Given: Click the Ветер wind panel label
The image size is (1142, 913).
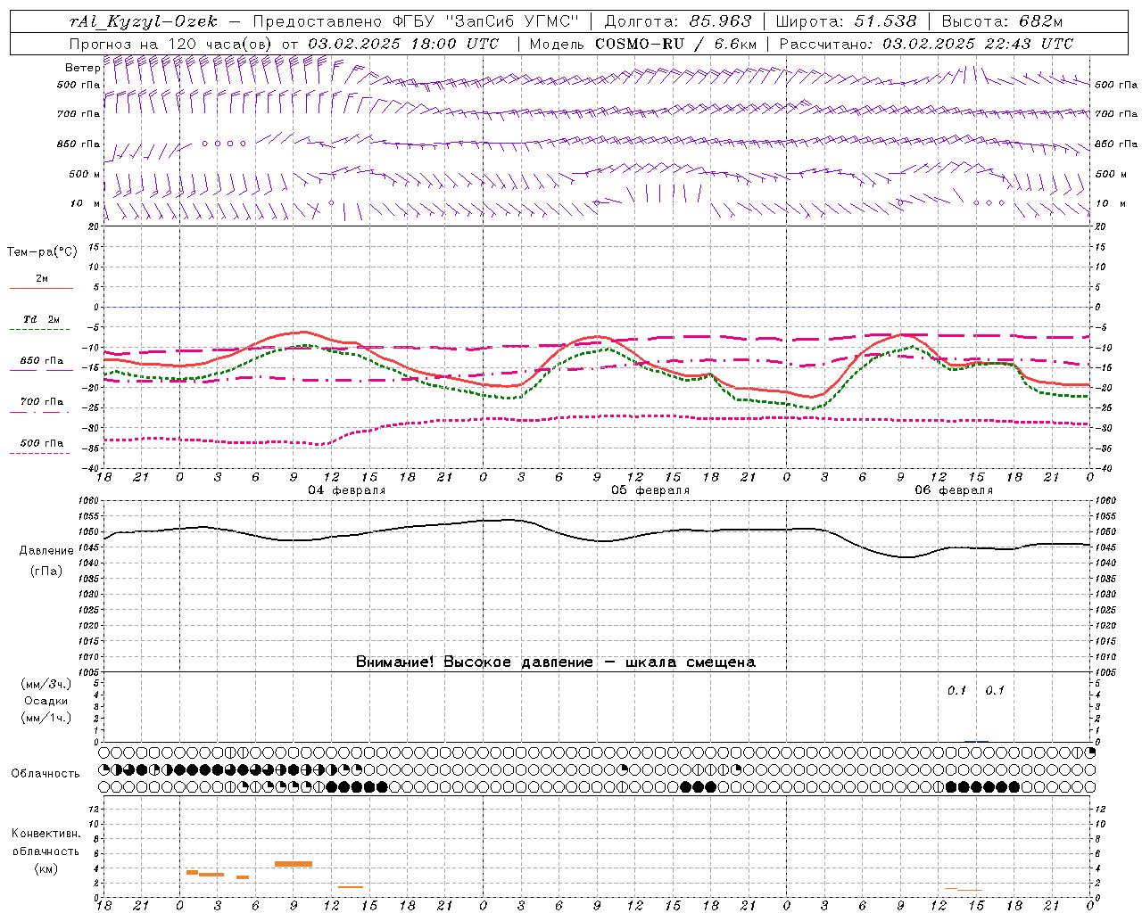Looking at the screenshot, I should (83, 68).
